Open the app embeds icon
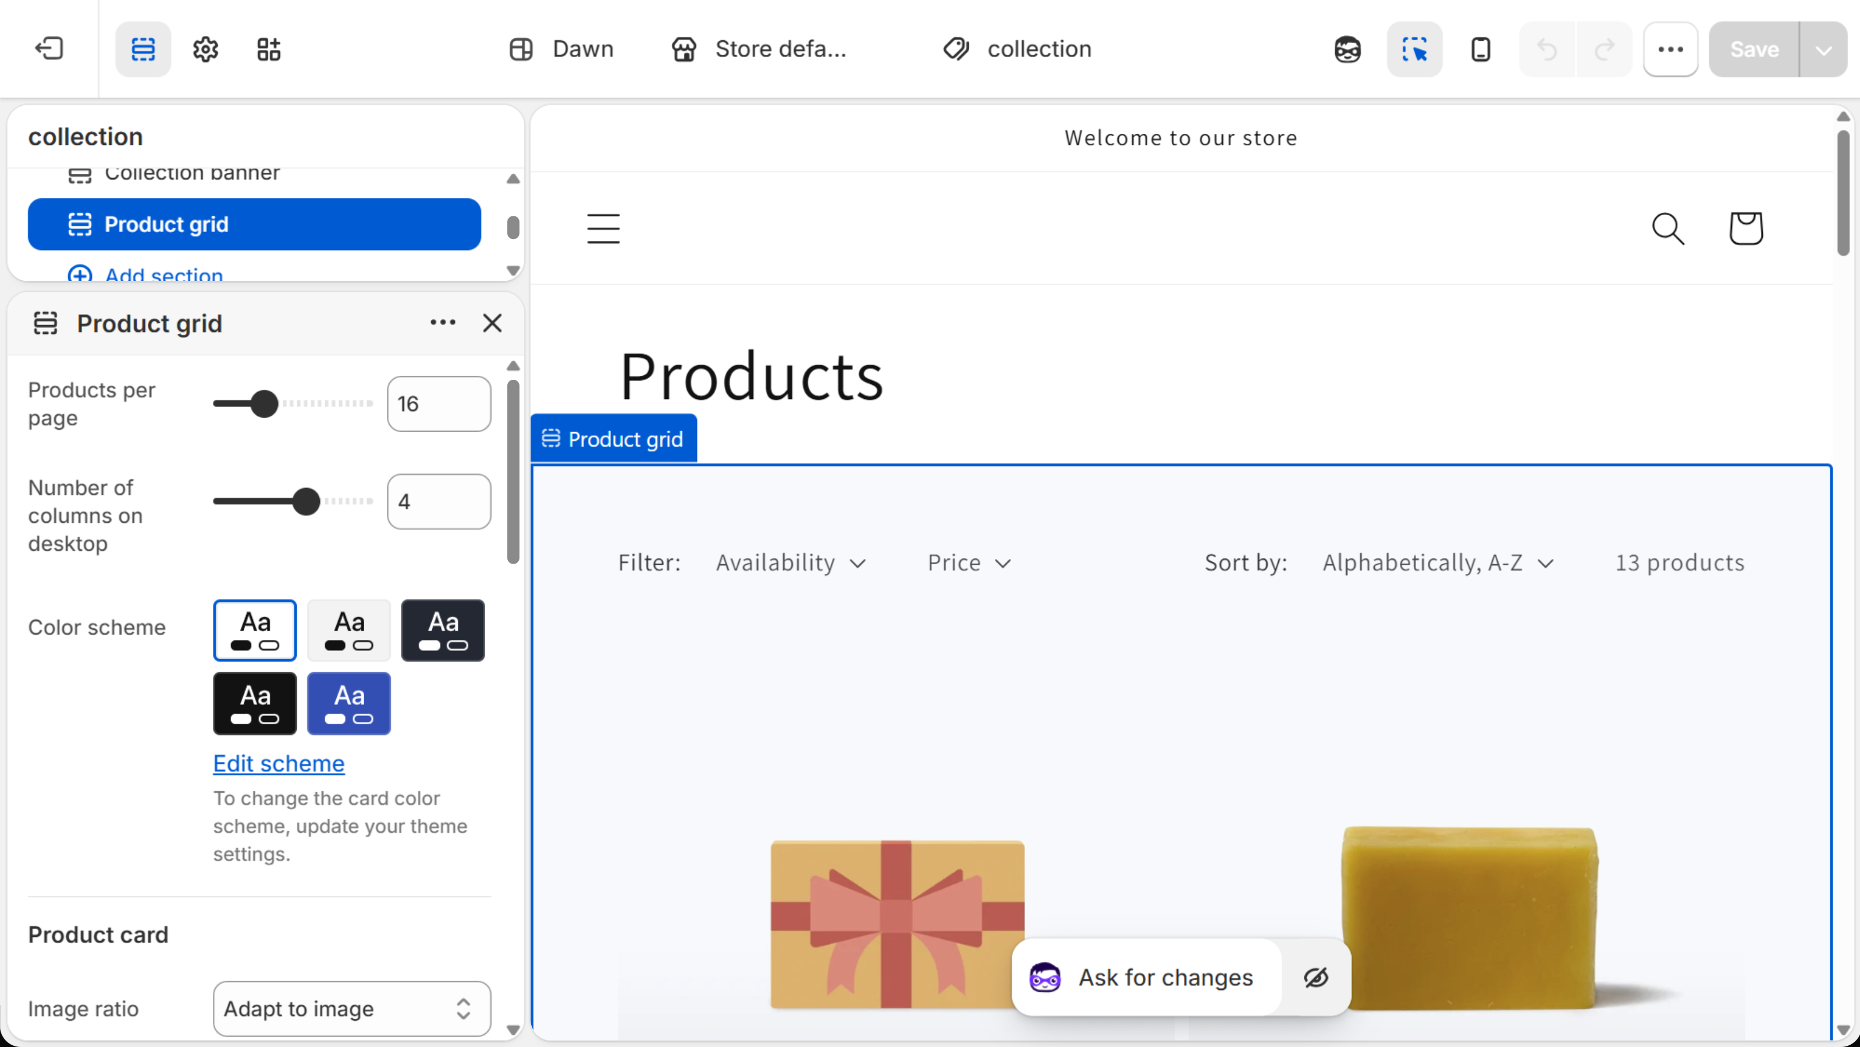 [x=269, y=49]
